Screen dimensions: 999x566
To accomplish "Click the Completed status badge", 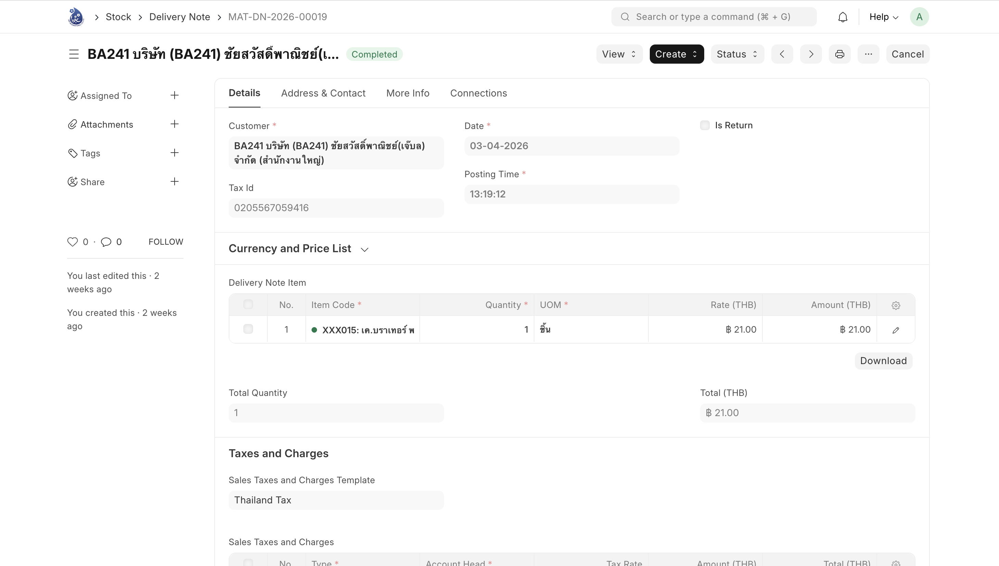I will click(x=374, y=54).
